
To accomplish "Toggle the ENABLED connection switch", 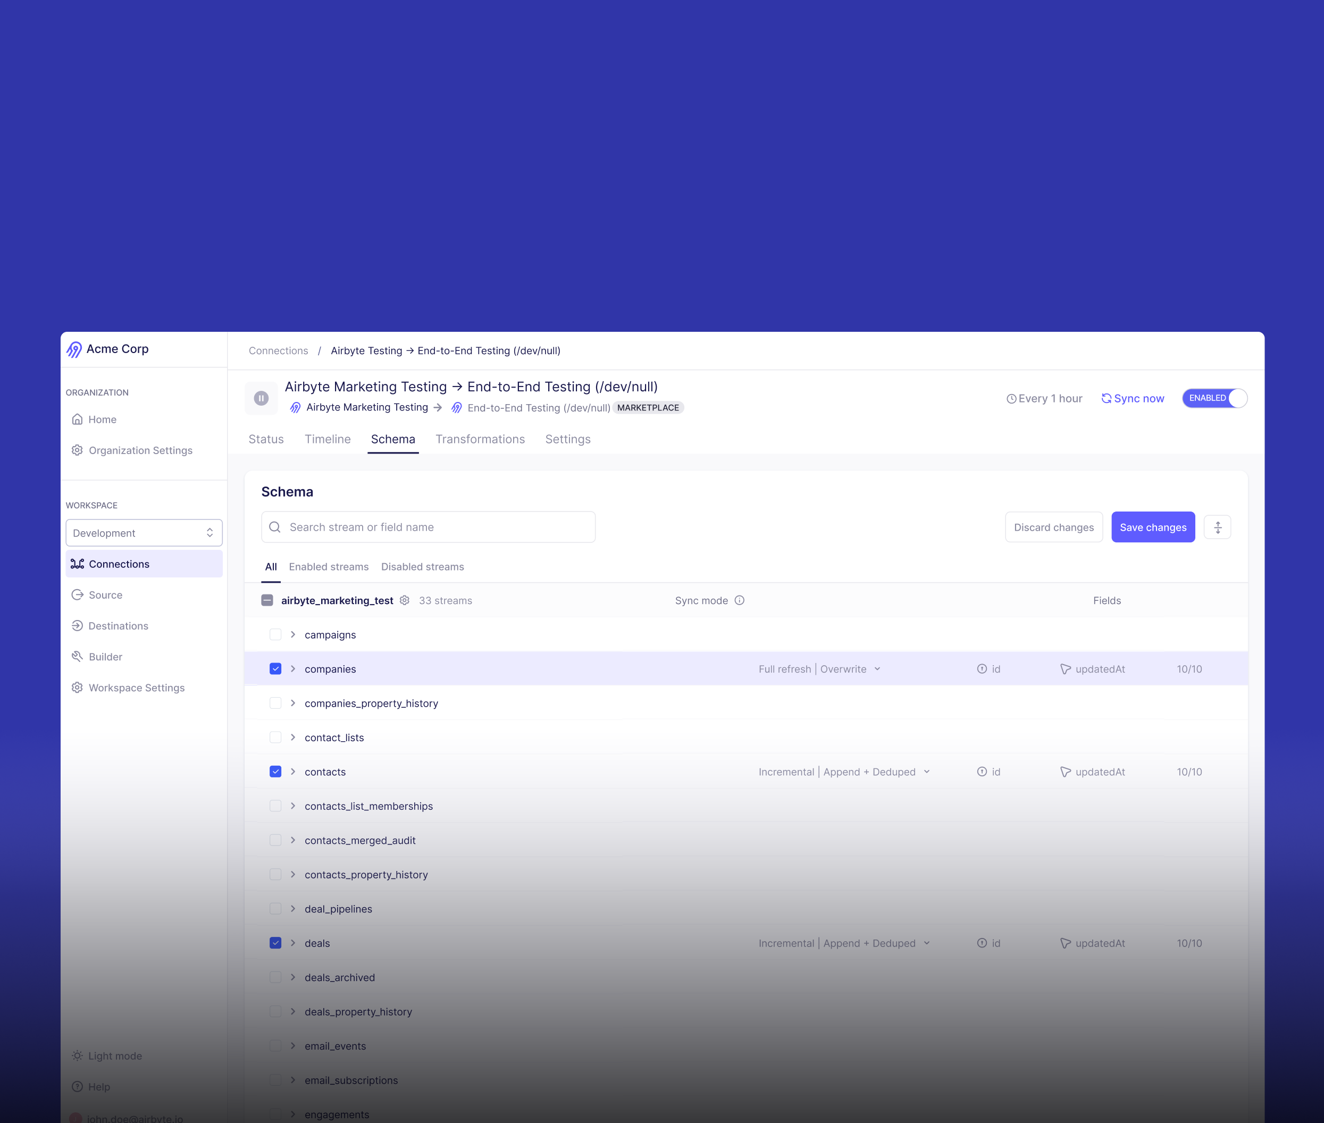I will click(1214, 398).
